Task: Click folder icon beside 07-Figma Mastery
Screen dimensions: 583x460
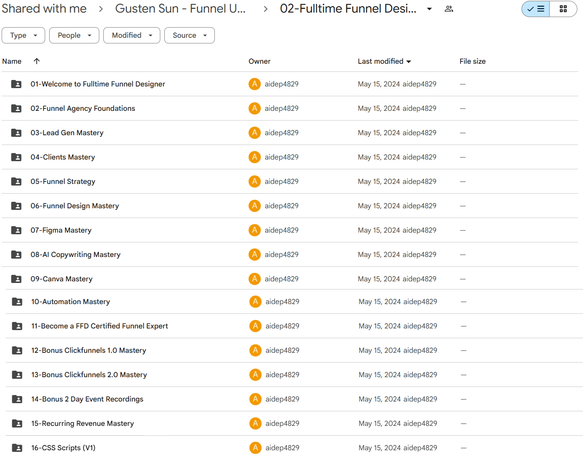Action: (16, 230)
